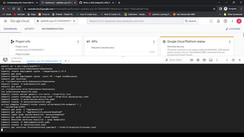
Task: Focus the resources search field
Action: point(135,21)
